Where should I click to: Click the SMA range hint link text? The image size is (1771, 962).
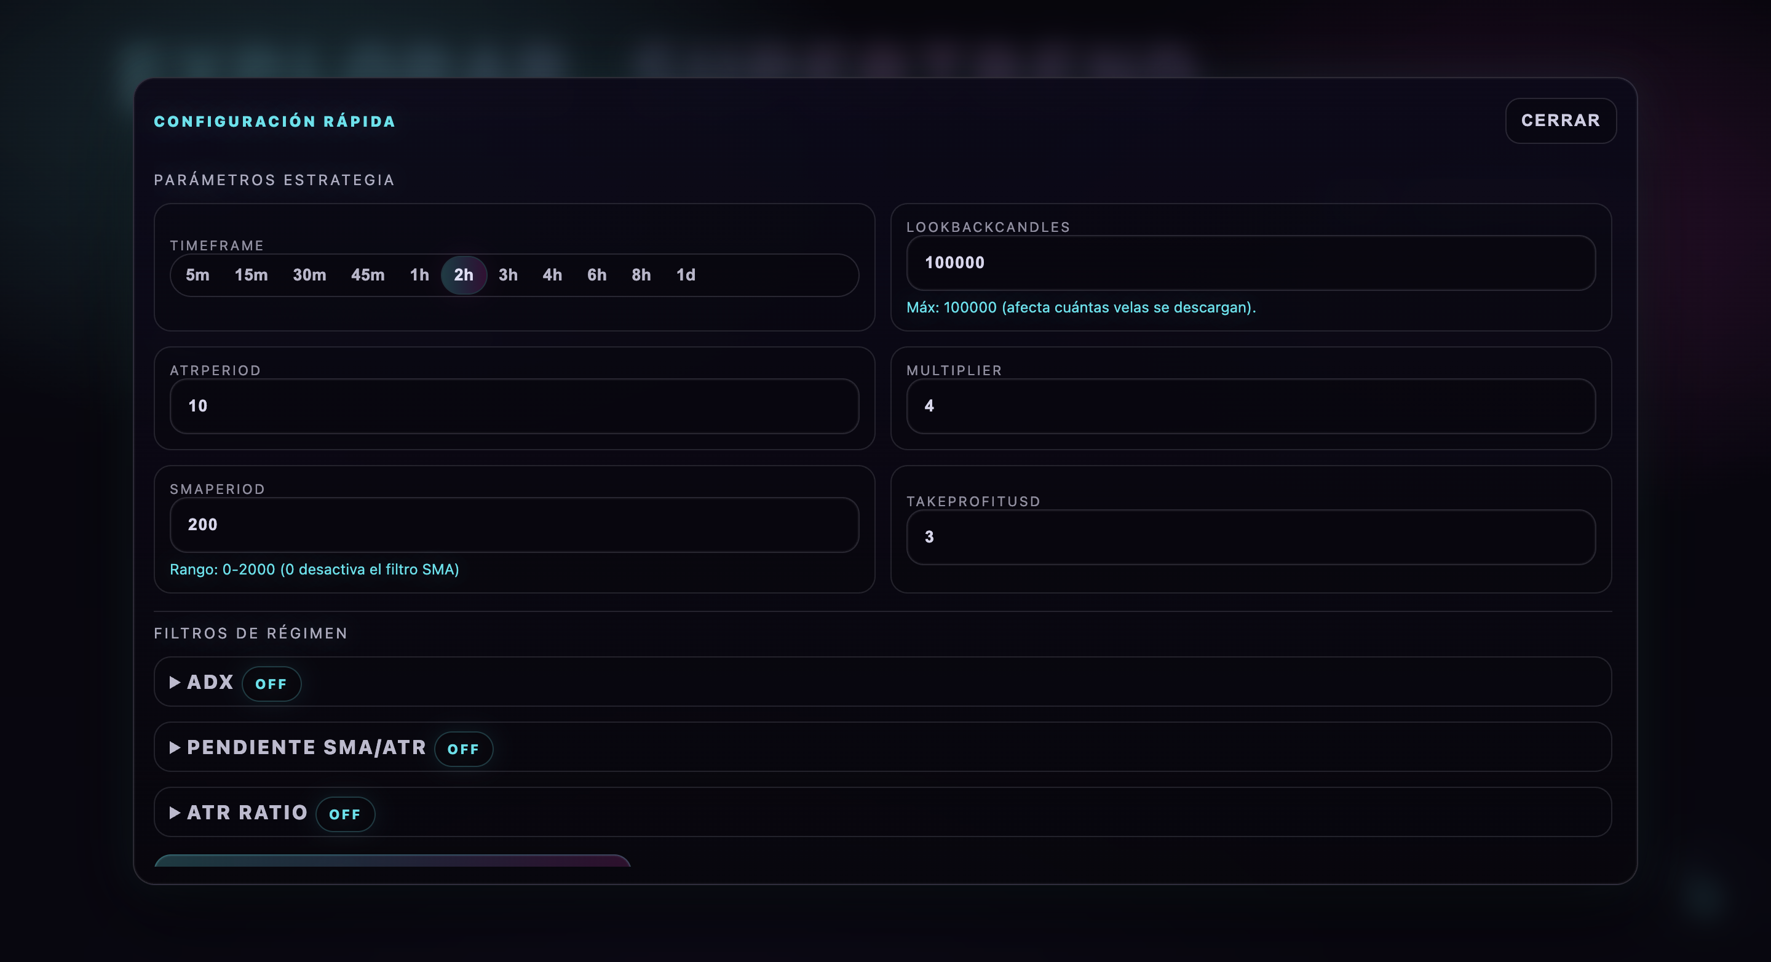(314, 569)
